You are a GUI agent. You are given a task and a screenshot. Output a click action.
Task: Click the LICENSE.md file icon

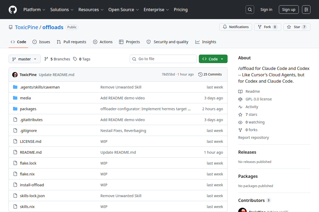tap(15, 142)
